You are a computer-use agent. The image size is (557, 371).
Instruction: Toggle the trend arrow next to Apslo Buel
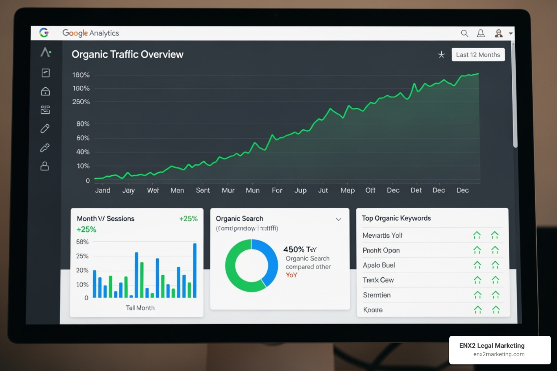477,265
